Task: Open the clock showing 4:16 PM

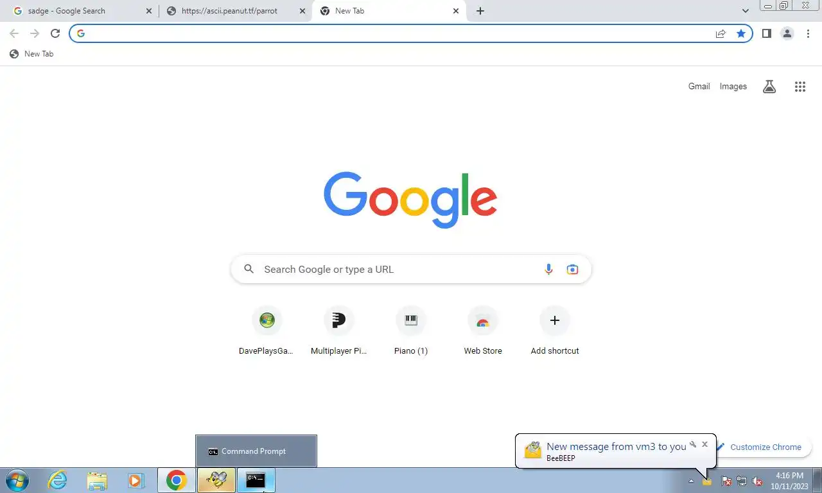Action: coord(789,481)
